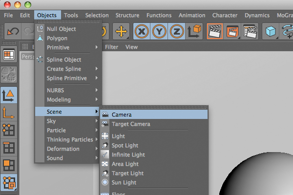Screen dimensions: 293x195
Task: Add an Area Light
Action: 154,164
